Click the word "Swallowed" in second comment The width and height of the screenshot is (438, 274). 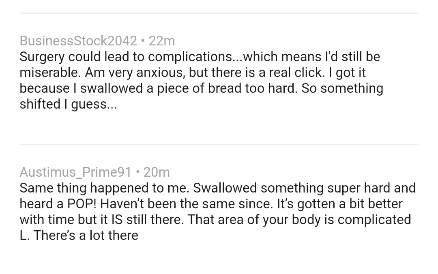pyautogui.click(x=225, y=188)
